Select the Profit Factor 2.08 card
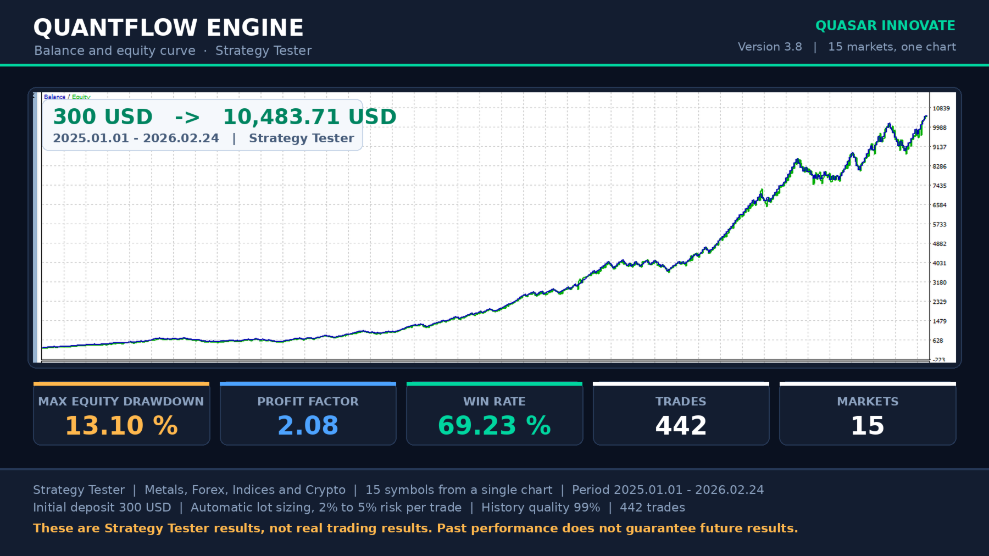This screenshot has width=989, height=556. [x=308, y=414]
